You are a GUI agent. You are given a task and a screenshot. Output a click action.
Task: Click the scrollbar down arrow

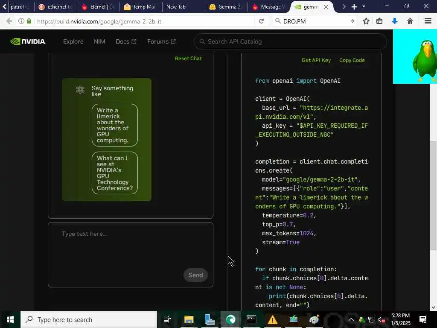click(434, 307)
